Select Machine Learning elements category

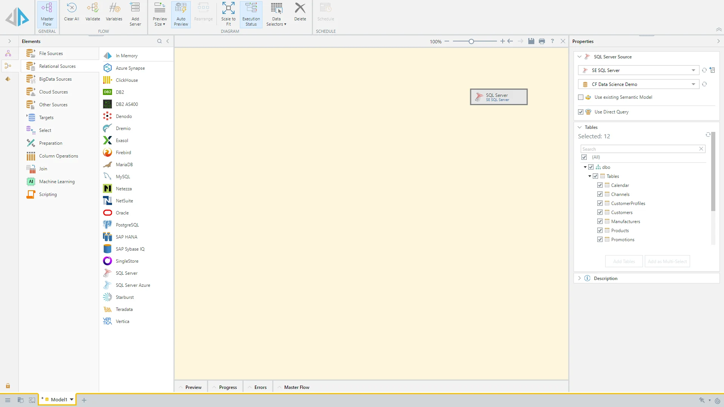[57, 182]
